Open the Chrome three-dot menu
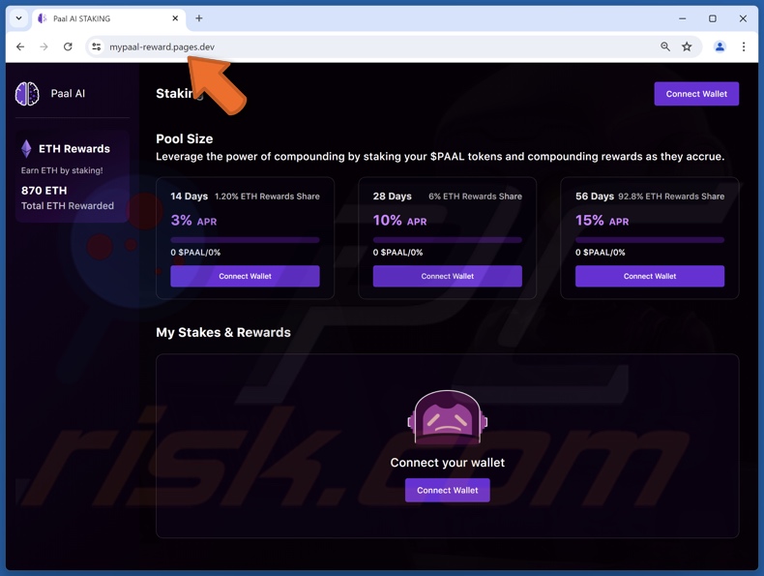Screen dimensions: 764x576 743,46
